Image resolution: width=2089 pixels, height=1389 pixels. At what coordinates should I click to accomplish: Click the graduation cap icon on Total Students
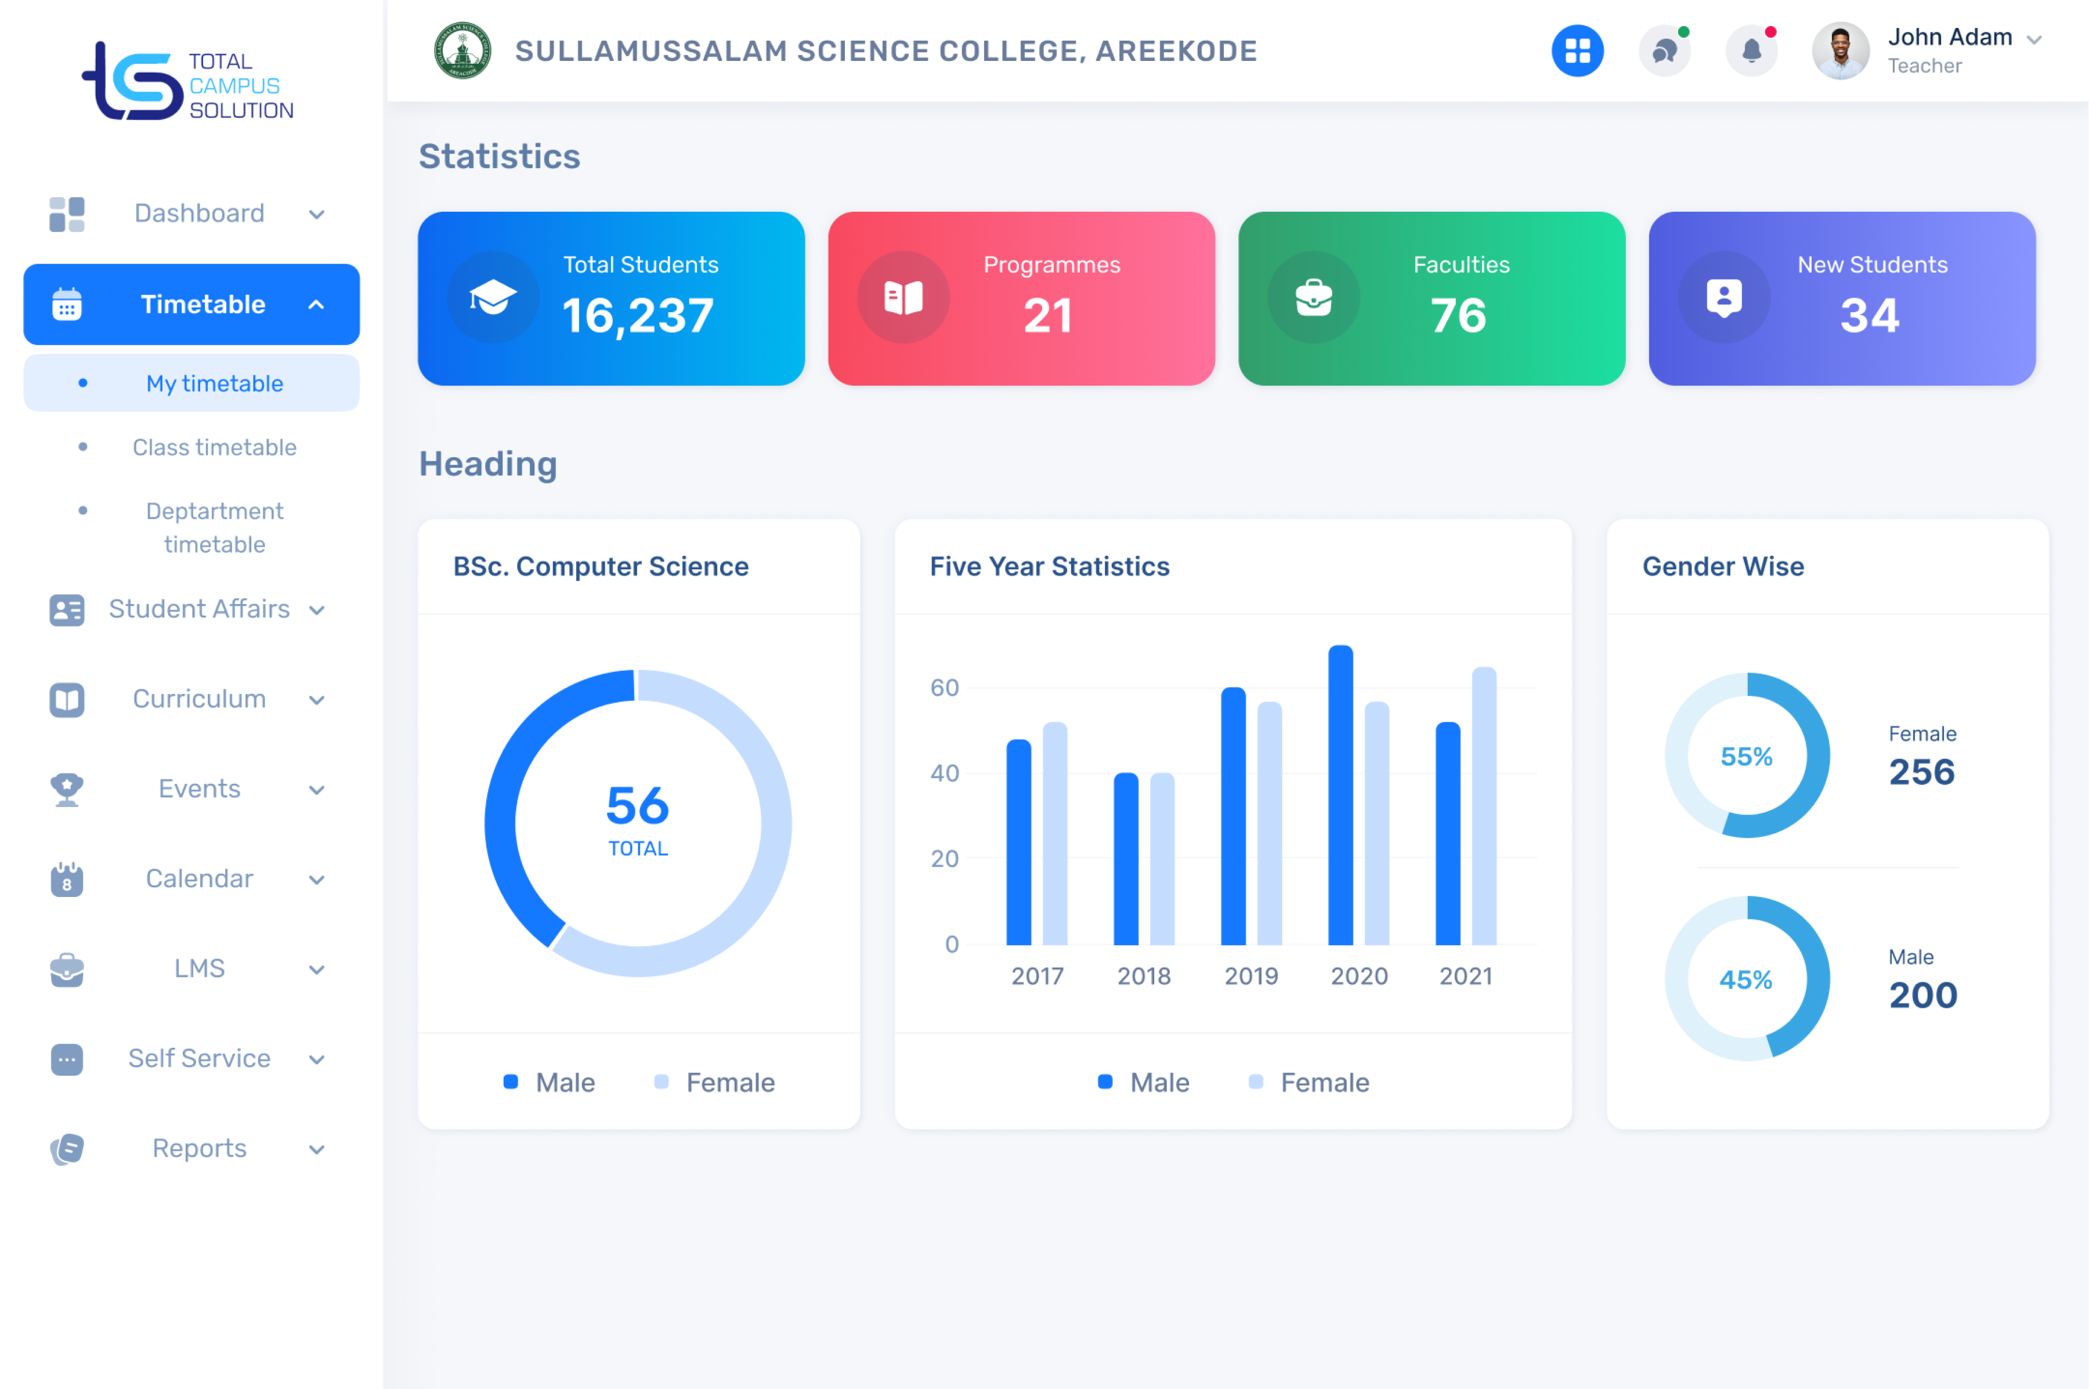click(x=493, y=298)
